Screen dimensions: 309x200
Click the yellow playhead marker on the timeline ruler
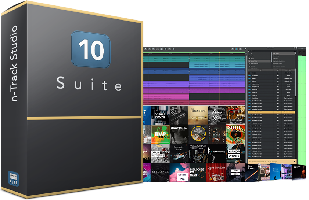tap(219, 52)
